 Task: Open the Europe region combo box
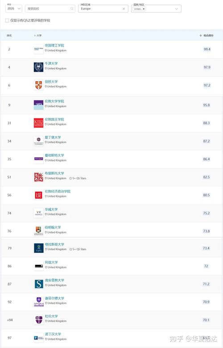coord(103,8)
